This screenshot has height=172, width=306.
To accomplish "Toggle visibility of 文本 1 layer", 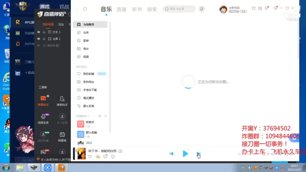I will tap(39, 32).
